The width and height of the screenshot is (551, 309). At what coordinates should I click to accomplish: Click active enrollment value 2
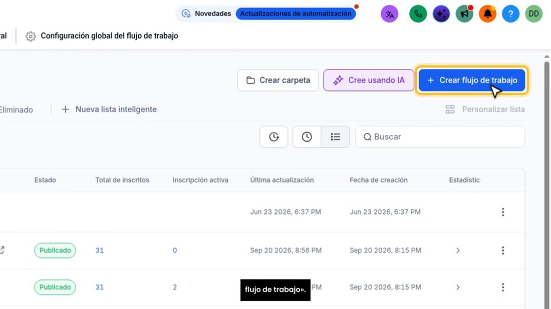[175, 287]
